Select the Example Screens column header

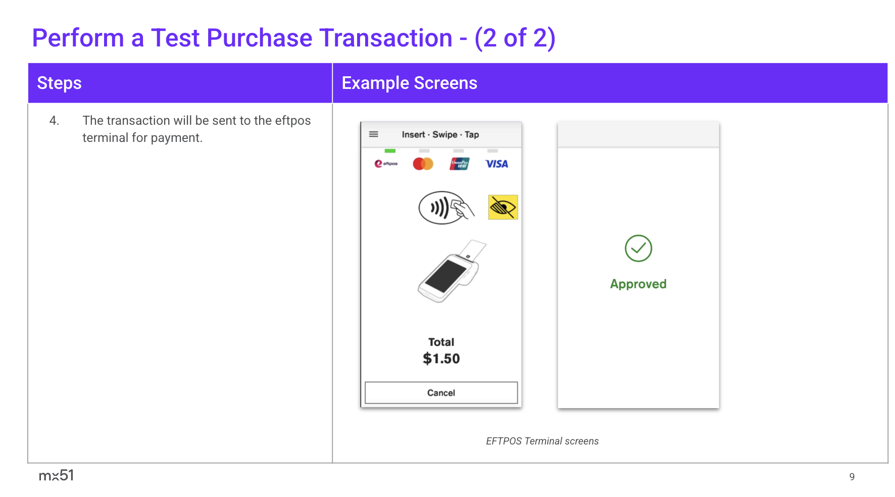click(x=409, y=83)
